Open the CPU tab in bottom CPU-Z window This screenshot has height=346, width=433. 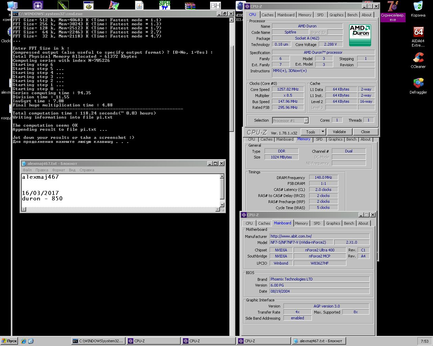[x=249, y=223]
